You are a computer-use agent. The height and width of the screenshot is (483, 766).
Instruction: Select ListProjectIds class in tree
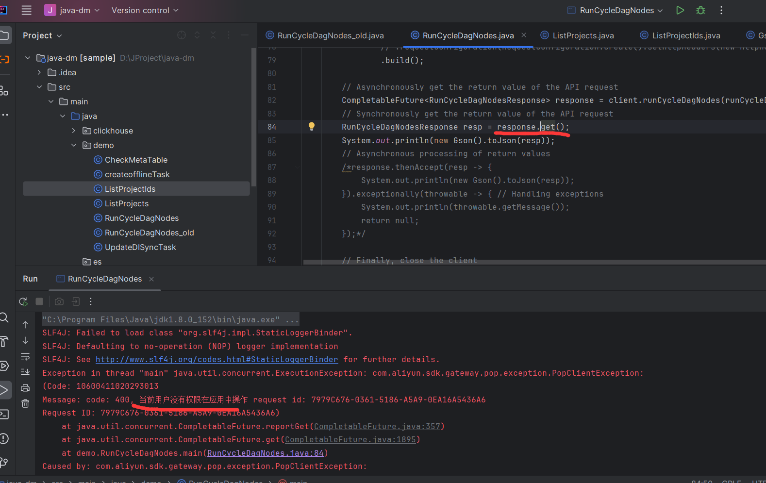pos(130,189)
